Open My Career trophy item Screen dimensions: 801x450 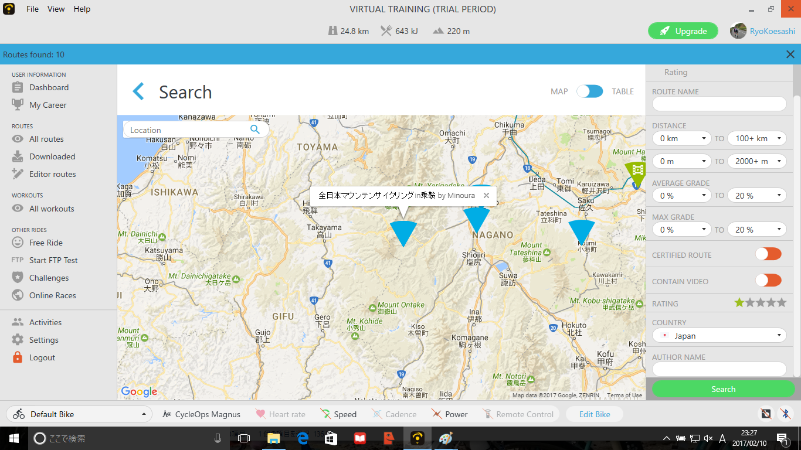[47, 105]
